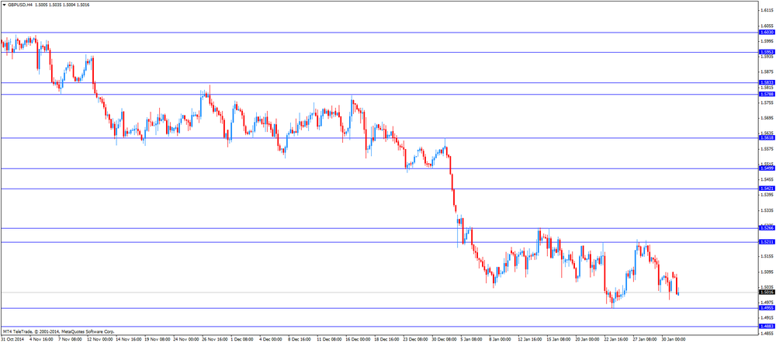776x343 pixels.
Task: Click the 22 Jan 16:00 time label
Action: (618, 340)
